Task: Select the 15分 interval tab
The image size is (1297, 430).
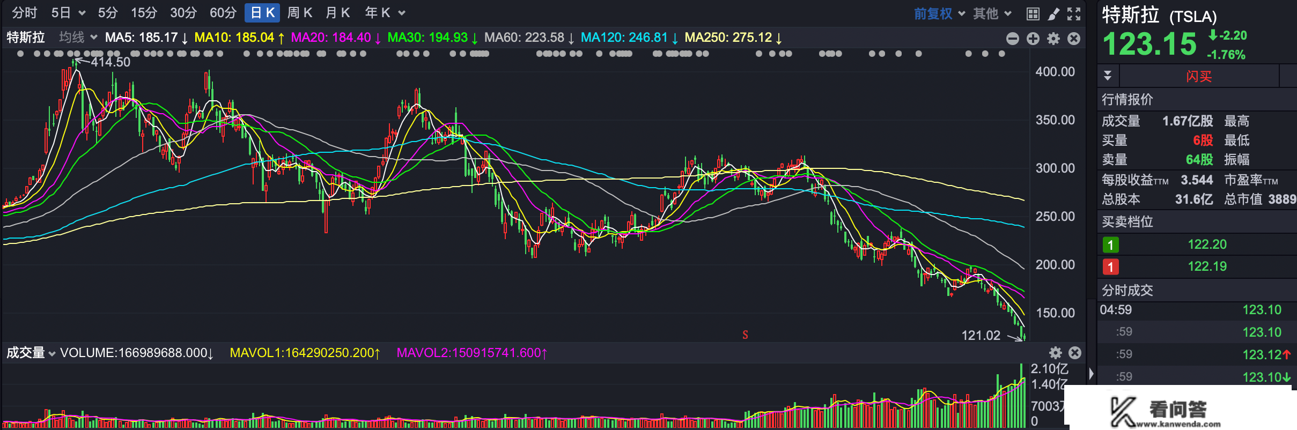Action: 144,13
